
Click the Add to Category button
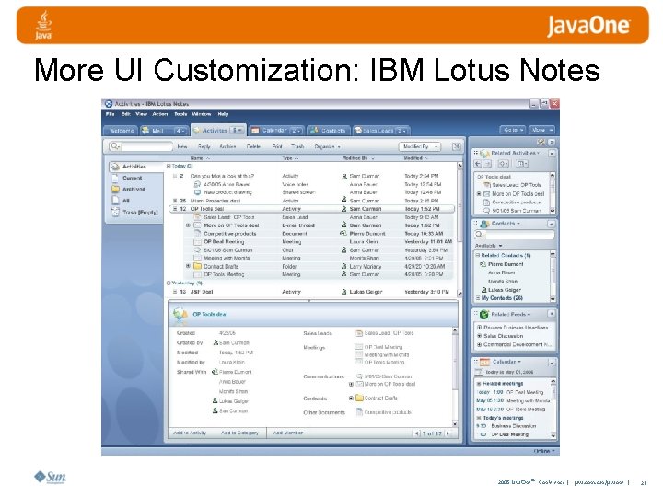tap(239, 433)
